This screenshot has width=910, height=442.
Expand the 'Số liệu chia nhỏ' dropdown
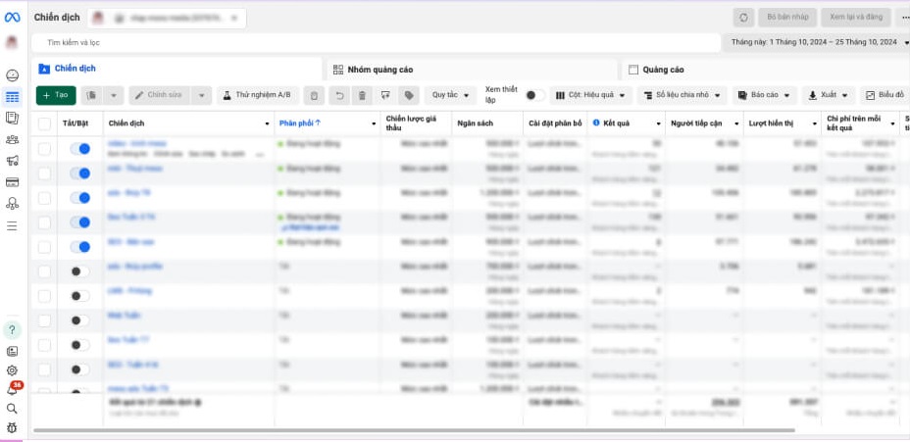pos(682,95)
